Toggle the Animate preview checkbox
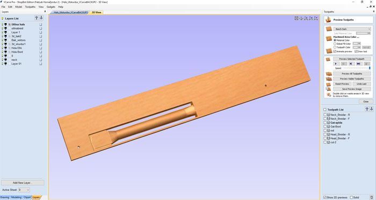Image resolution: width=376 pixels, height=200 pixels. tap(335, 52)
